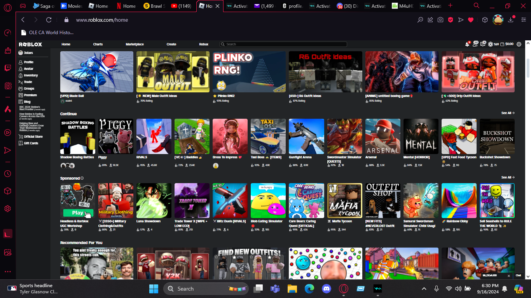Open the Blade Ball game thumbnail
This screenshot has width=531, height=298.
click(97, 72)
